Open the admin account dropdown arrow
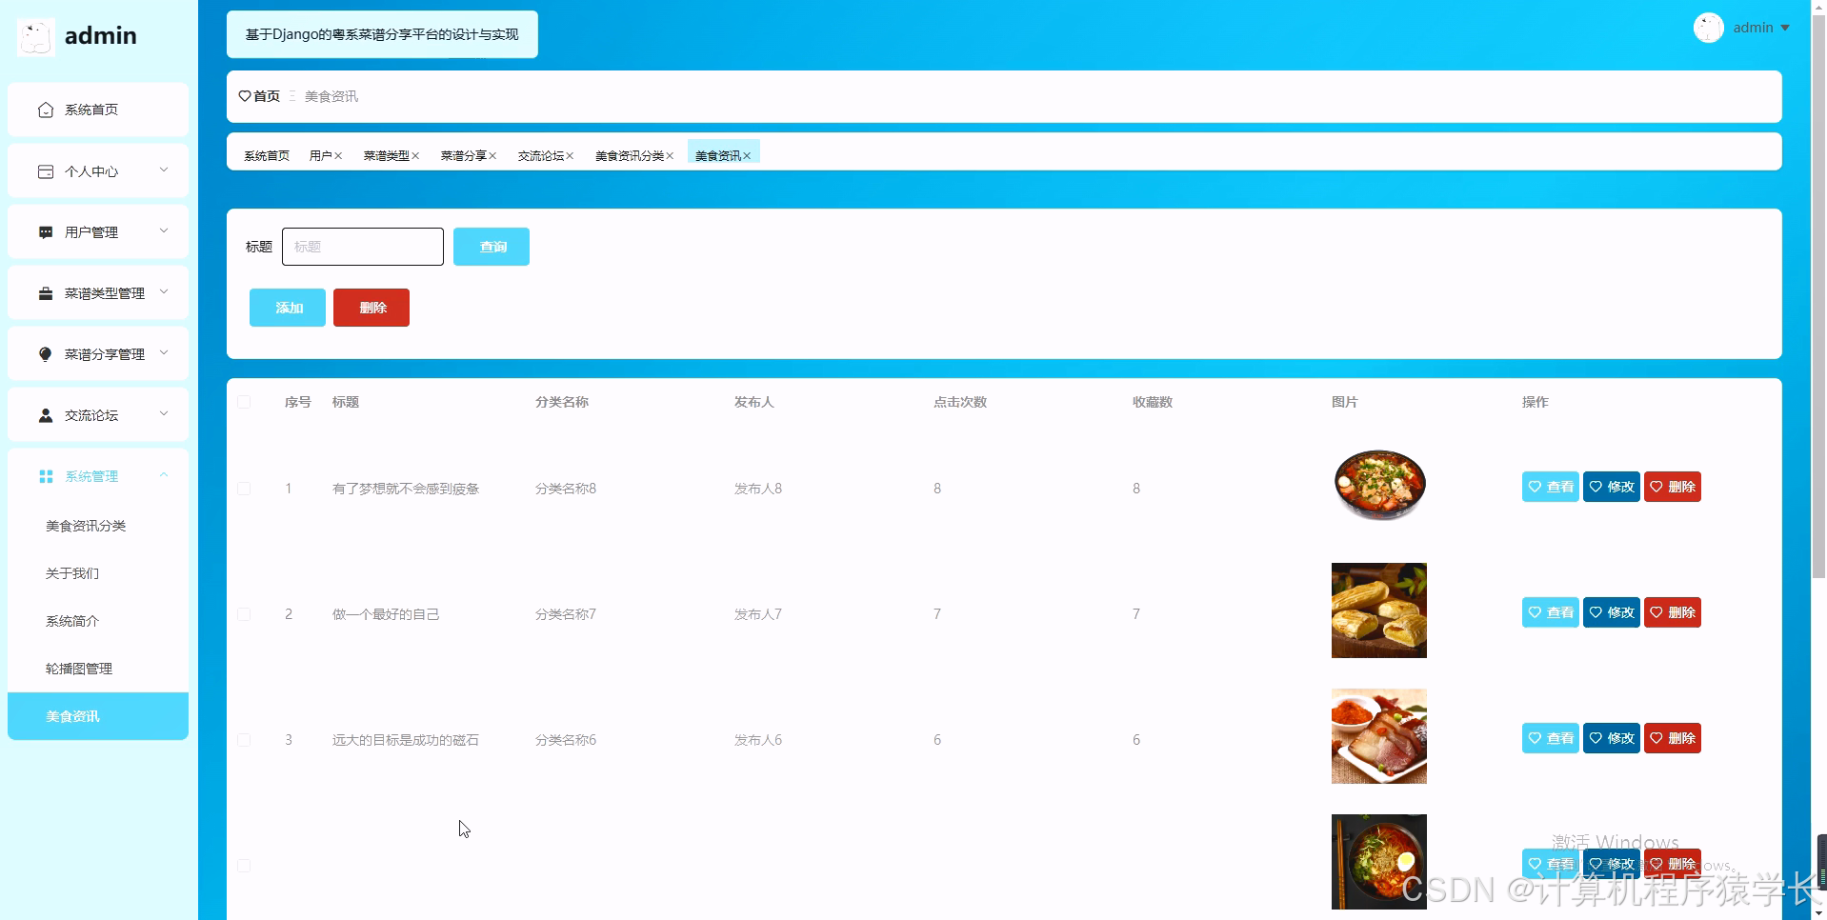Screen dimensions: 1827x920 [1785, 28]
